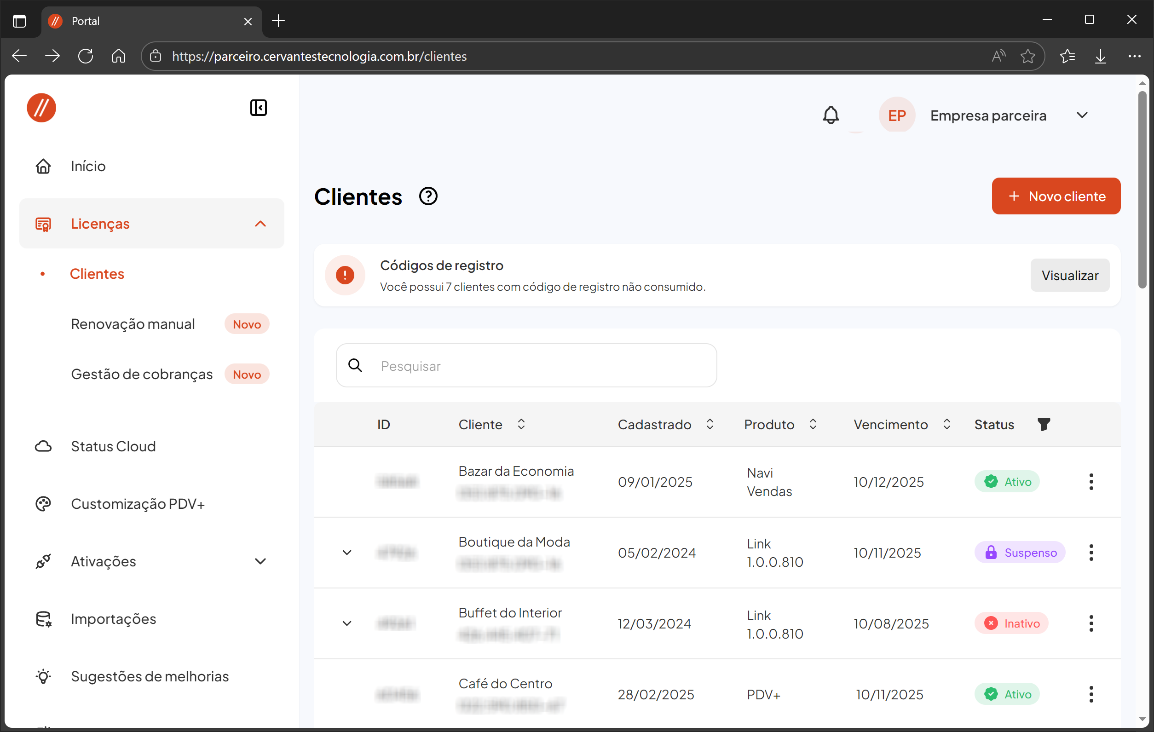Open actions menu for Bazar da Economia
Screen dimensions: 1154x732
(1091, 481)
